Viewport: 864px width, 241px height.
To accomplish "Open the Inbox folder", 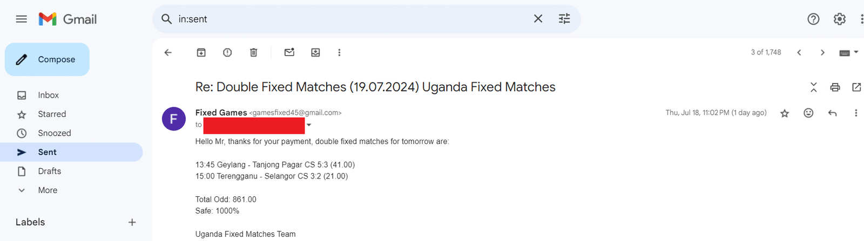I will [x=48, y=95].
